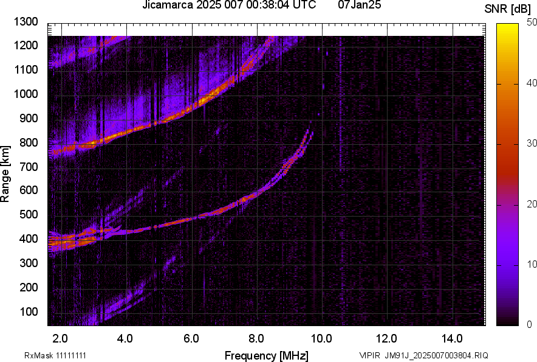This screenshot has width=537, height=362.
Task: Click the 12.0 frequency tick label
Action: tap(387, 339)
